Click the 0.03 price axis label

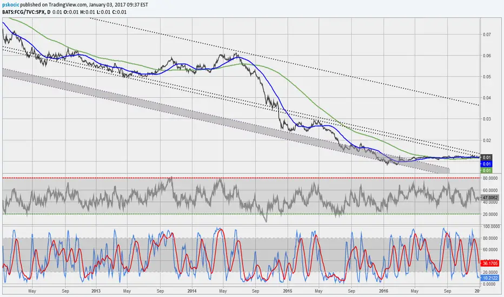pyautogui.click(x=487, y=119)
